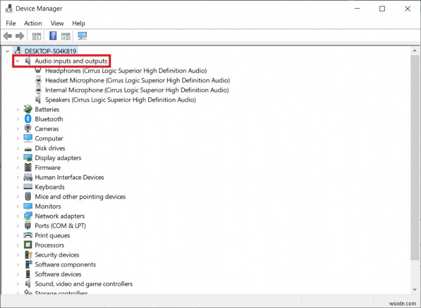Select the DESKTOP-504K819 computer root node

click(47, 50)
